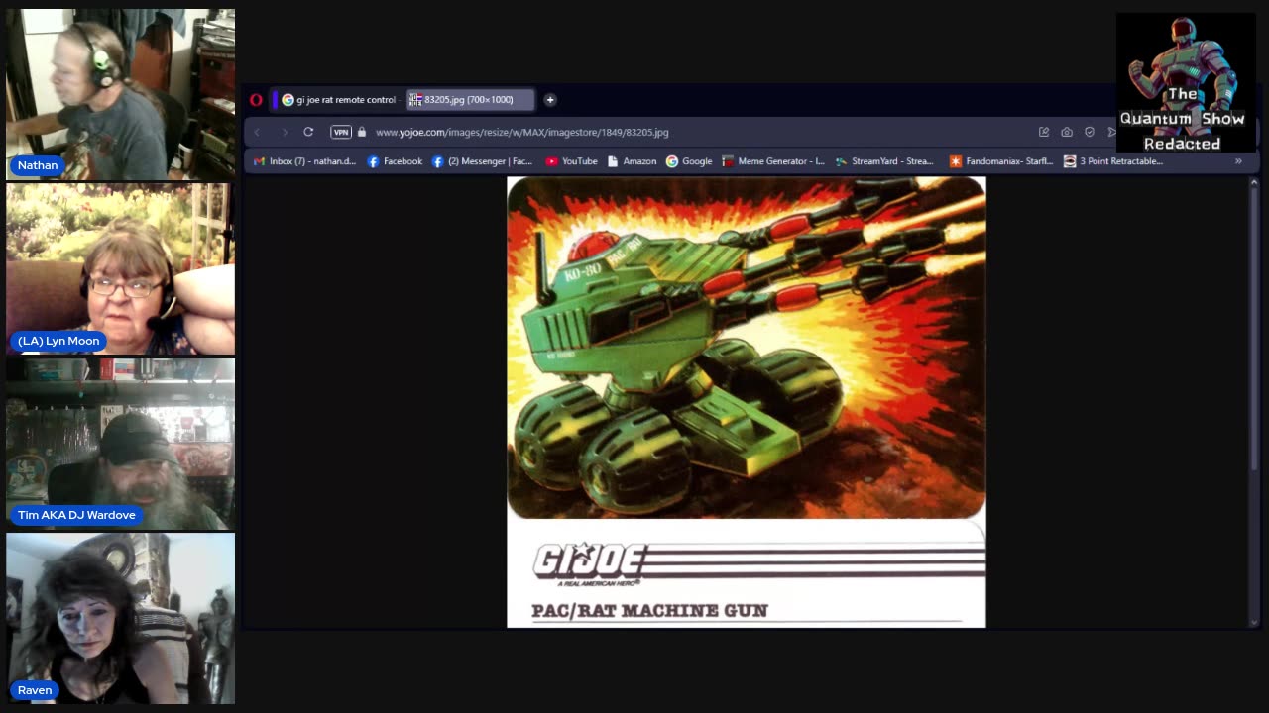Screen dimensions: 1269x713
Task: Switch to the gi joe rat remote control tab
Action: (x=337, y=100)
